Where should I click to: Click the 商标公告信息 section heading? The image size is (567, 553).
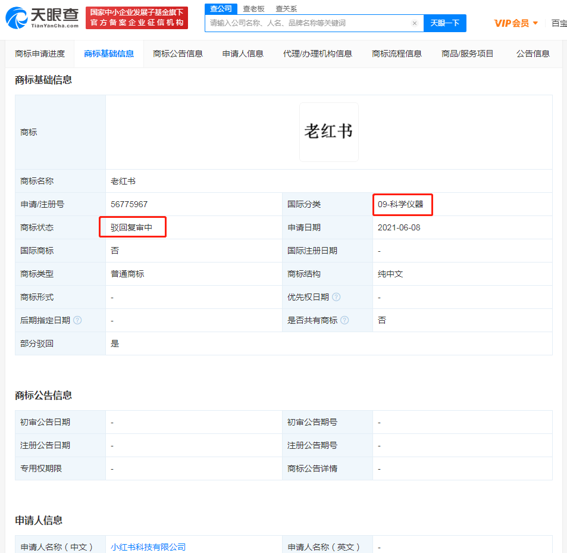click(43, 395)
